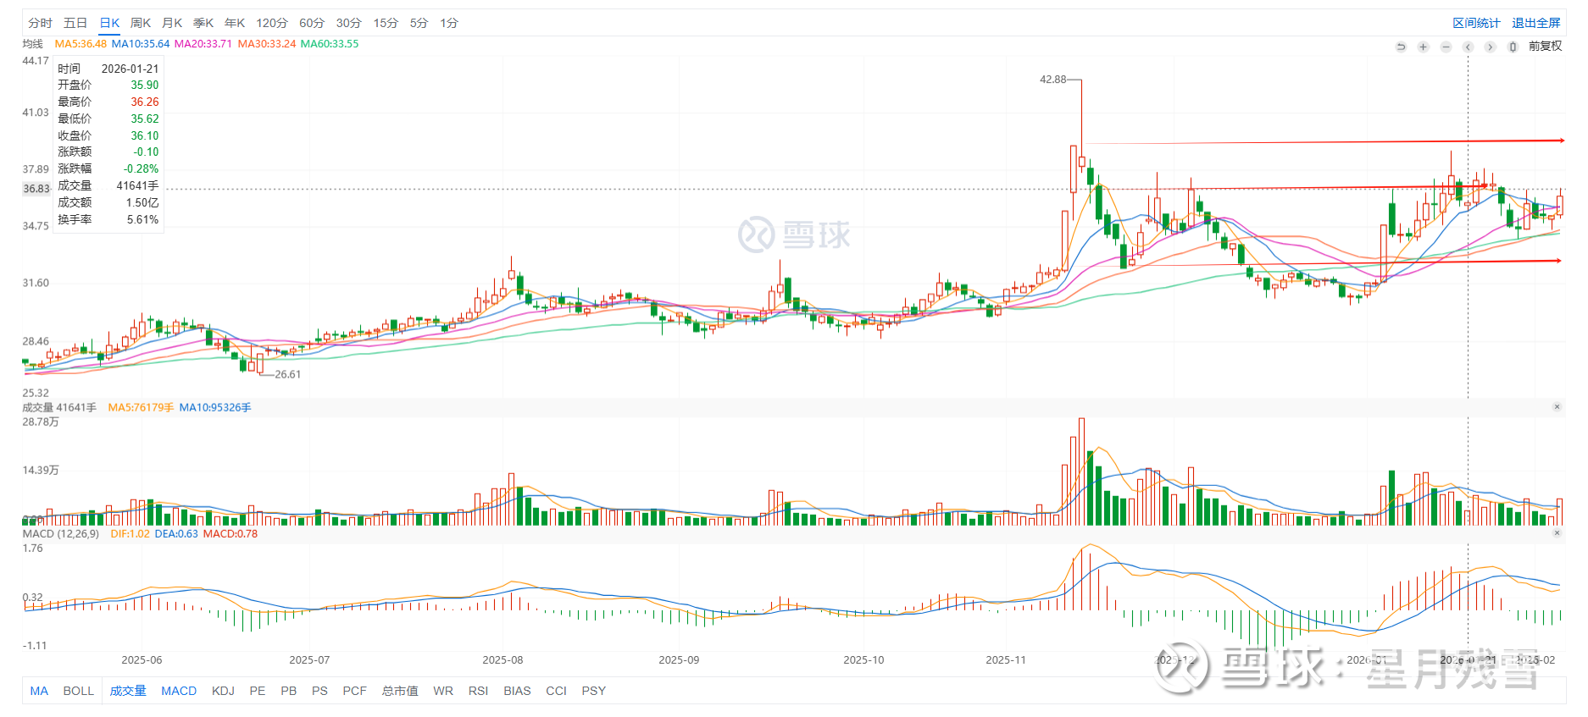
Task: Toggle the MA overlay indicator
Action: [39, 691]
